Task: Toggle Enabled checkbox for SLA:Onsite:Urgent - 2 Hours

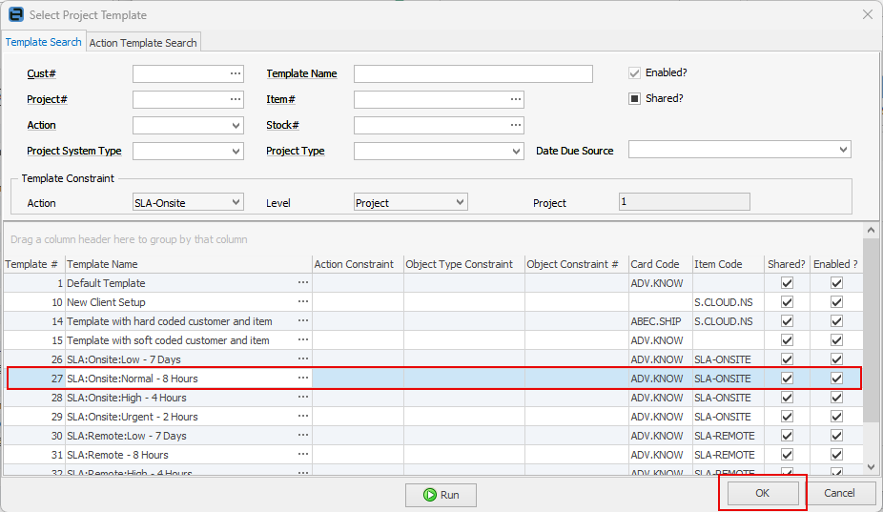Action: 837,417
